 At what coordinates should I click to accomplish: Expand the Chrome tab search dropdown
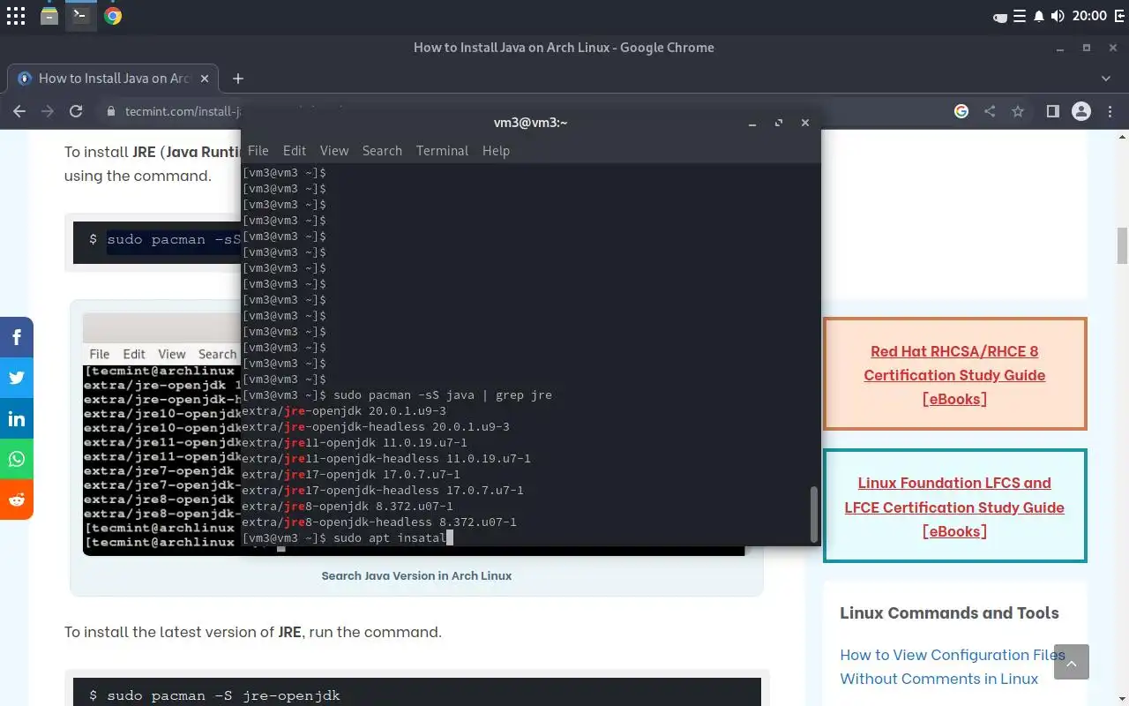[1106, 79]
